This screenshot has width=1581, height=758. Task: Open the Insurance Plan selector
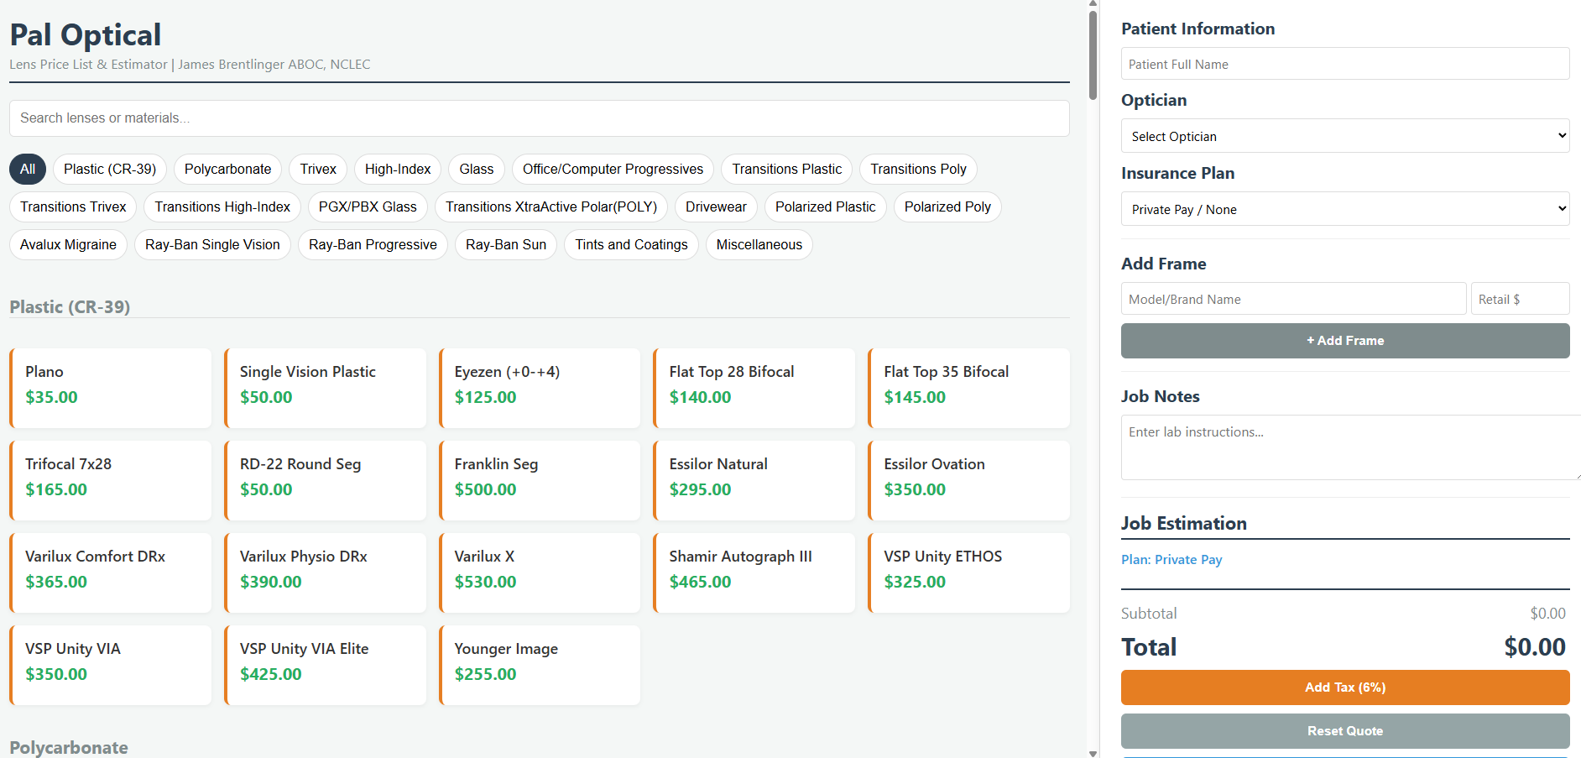point(1344,208)
